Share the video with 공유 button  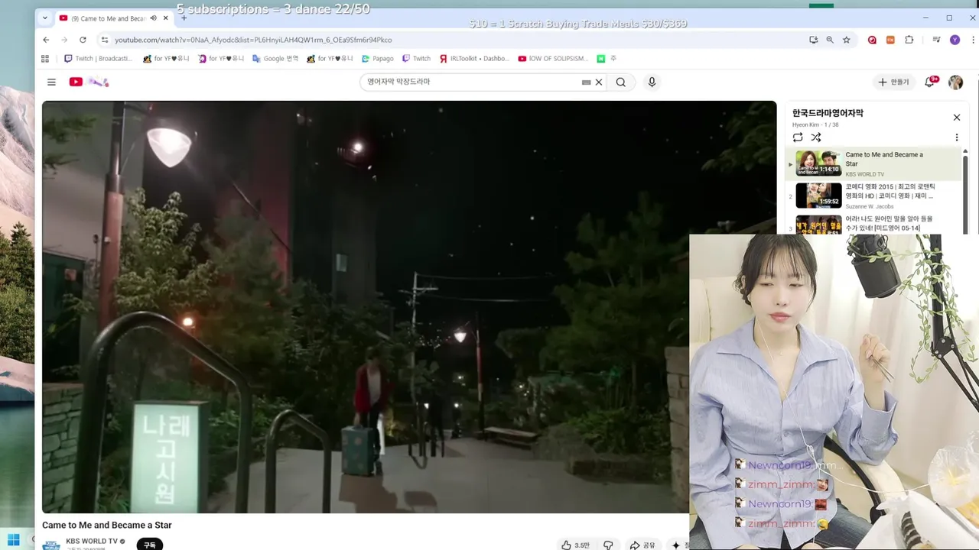(642, 545)
